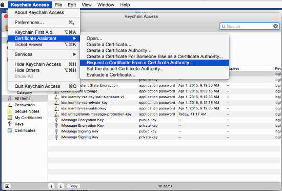Select iMessage Encryption Key public key row
282x191 pixels.
pyautogui.click(x=165, y=120)
